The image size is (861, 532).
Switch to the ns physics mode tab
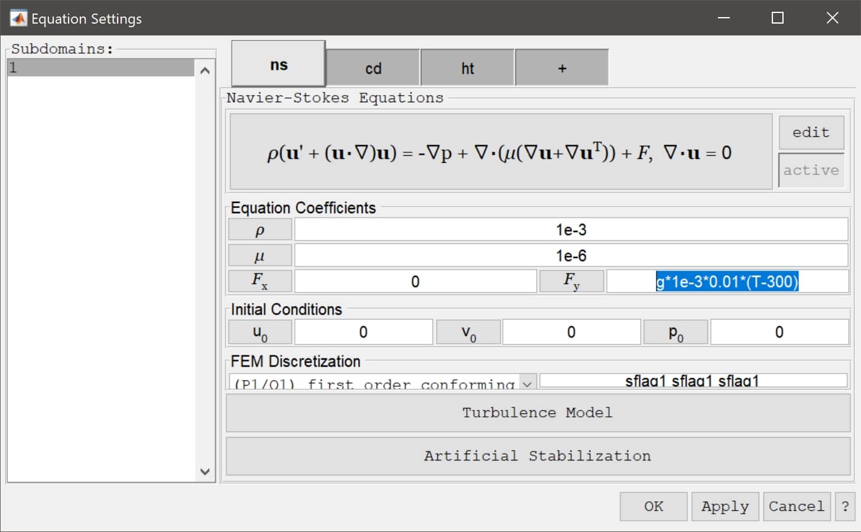pos(278,64)
